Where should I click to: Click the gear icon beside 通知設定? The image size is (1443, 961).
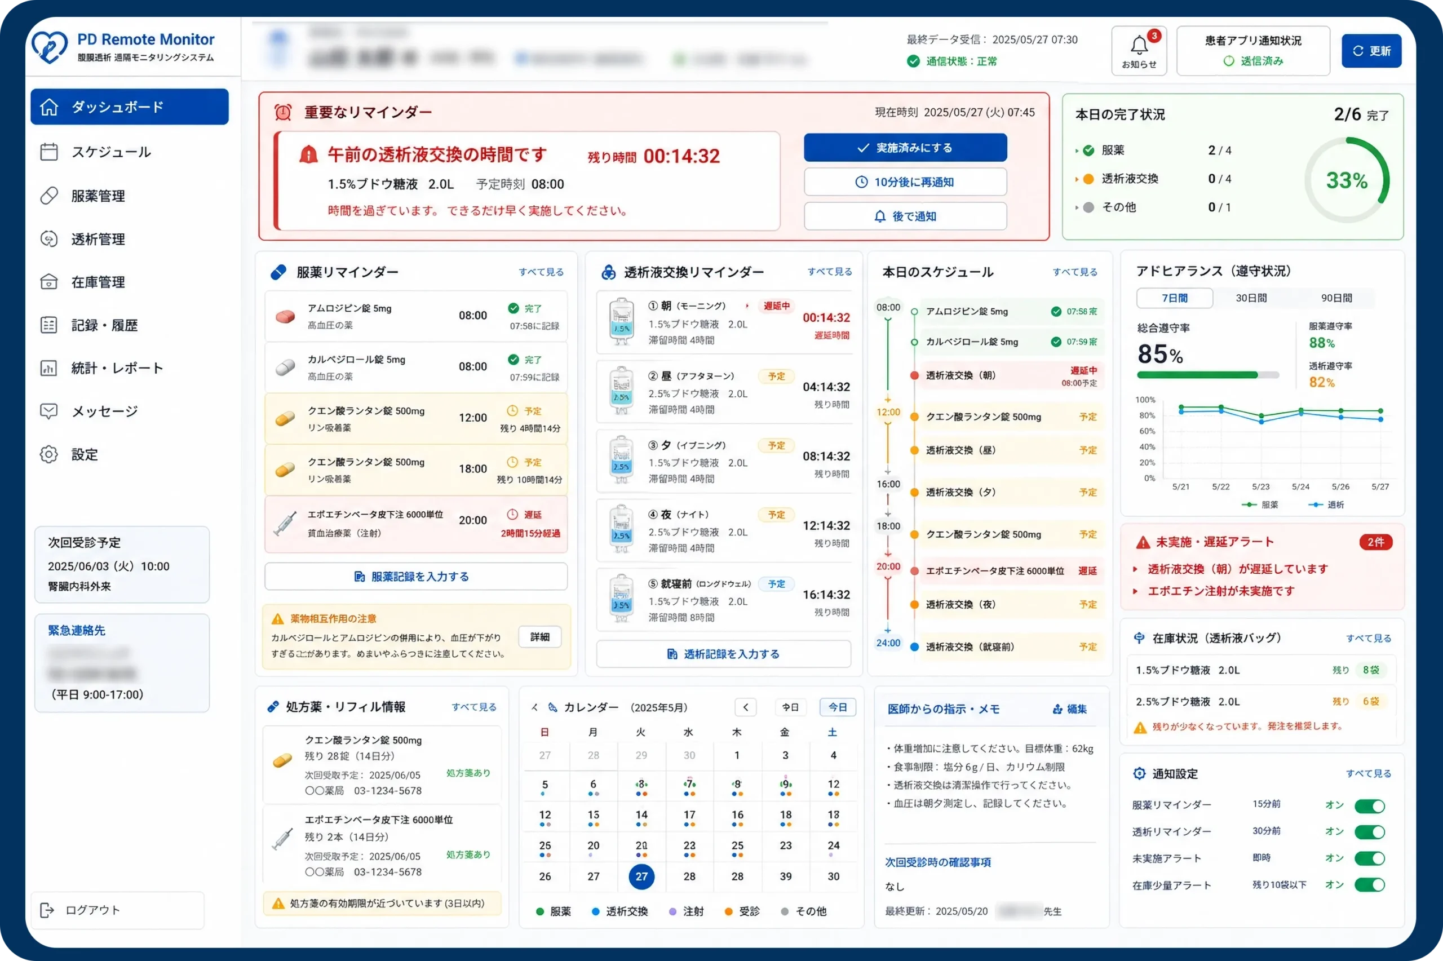point(1139,773)
